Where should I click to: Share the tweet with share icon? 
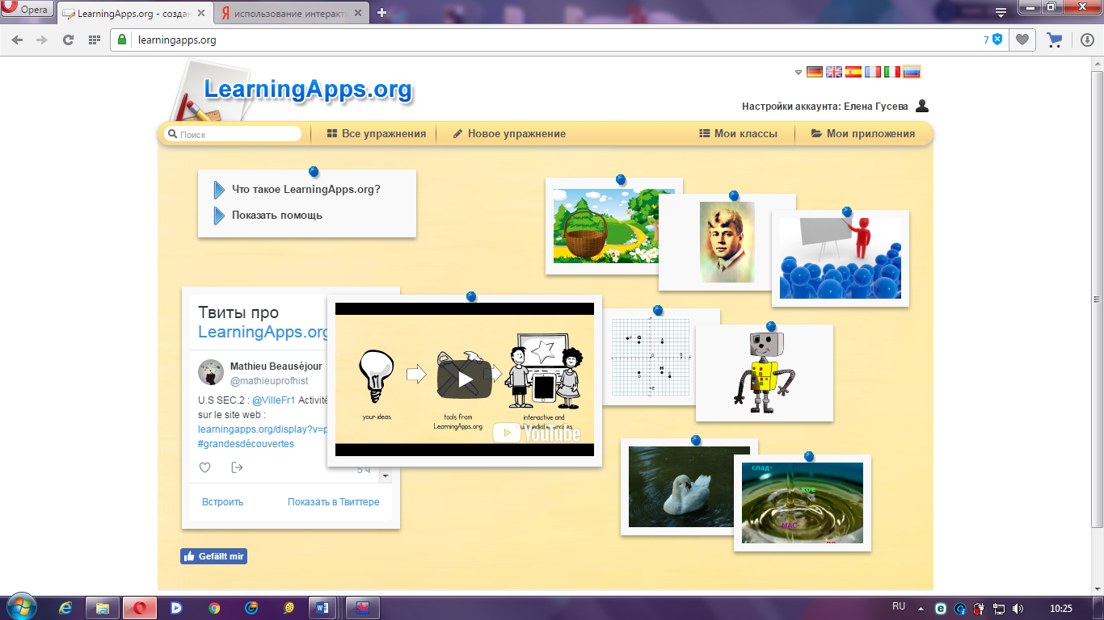[x=237, y=467]
